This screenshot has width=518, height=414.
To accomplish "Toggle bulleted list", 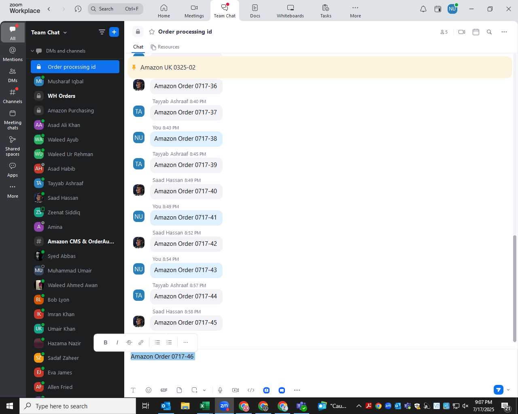I will click(157, 342).
